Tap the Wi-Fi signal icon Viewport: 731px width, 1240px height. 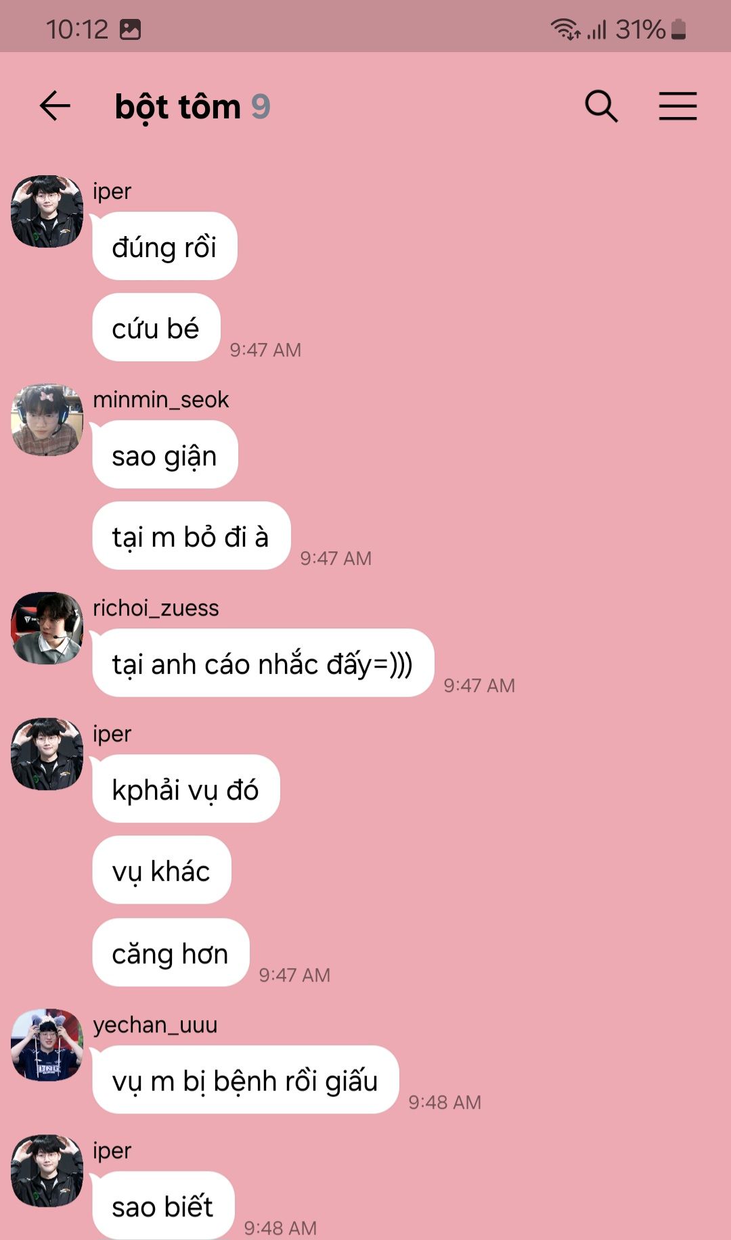565,29
